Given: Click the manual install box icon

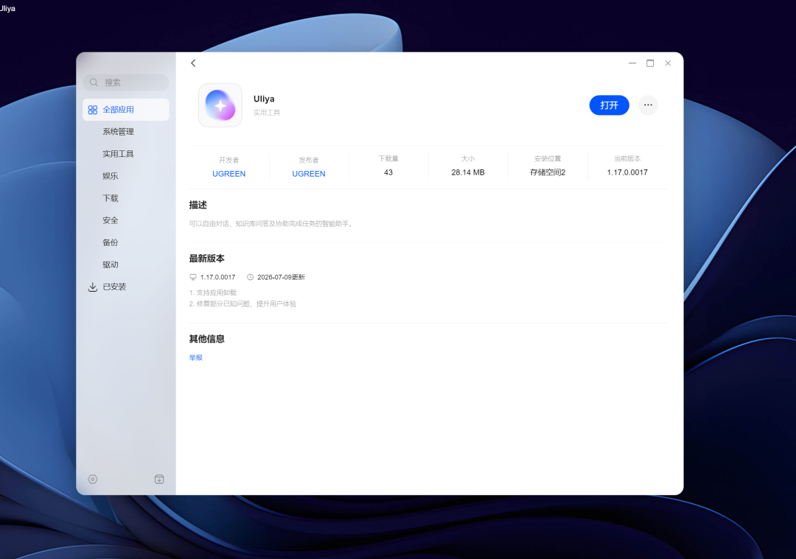Looking at the screenshot, I should point(159,479).
